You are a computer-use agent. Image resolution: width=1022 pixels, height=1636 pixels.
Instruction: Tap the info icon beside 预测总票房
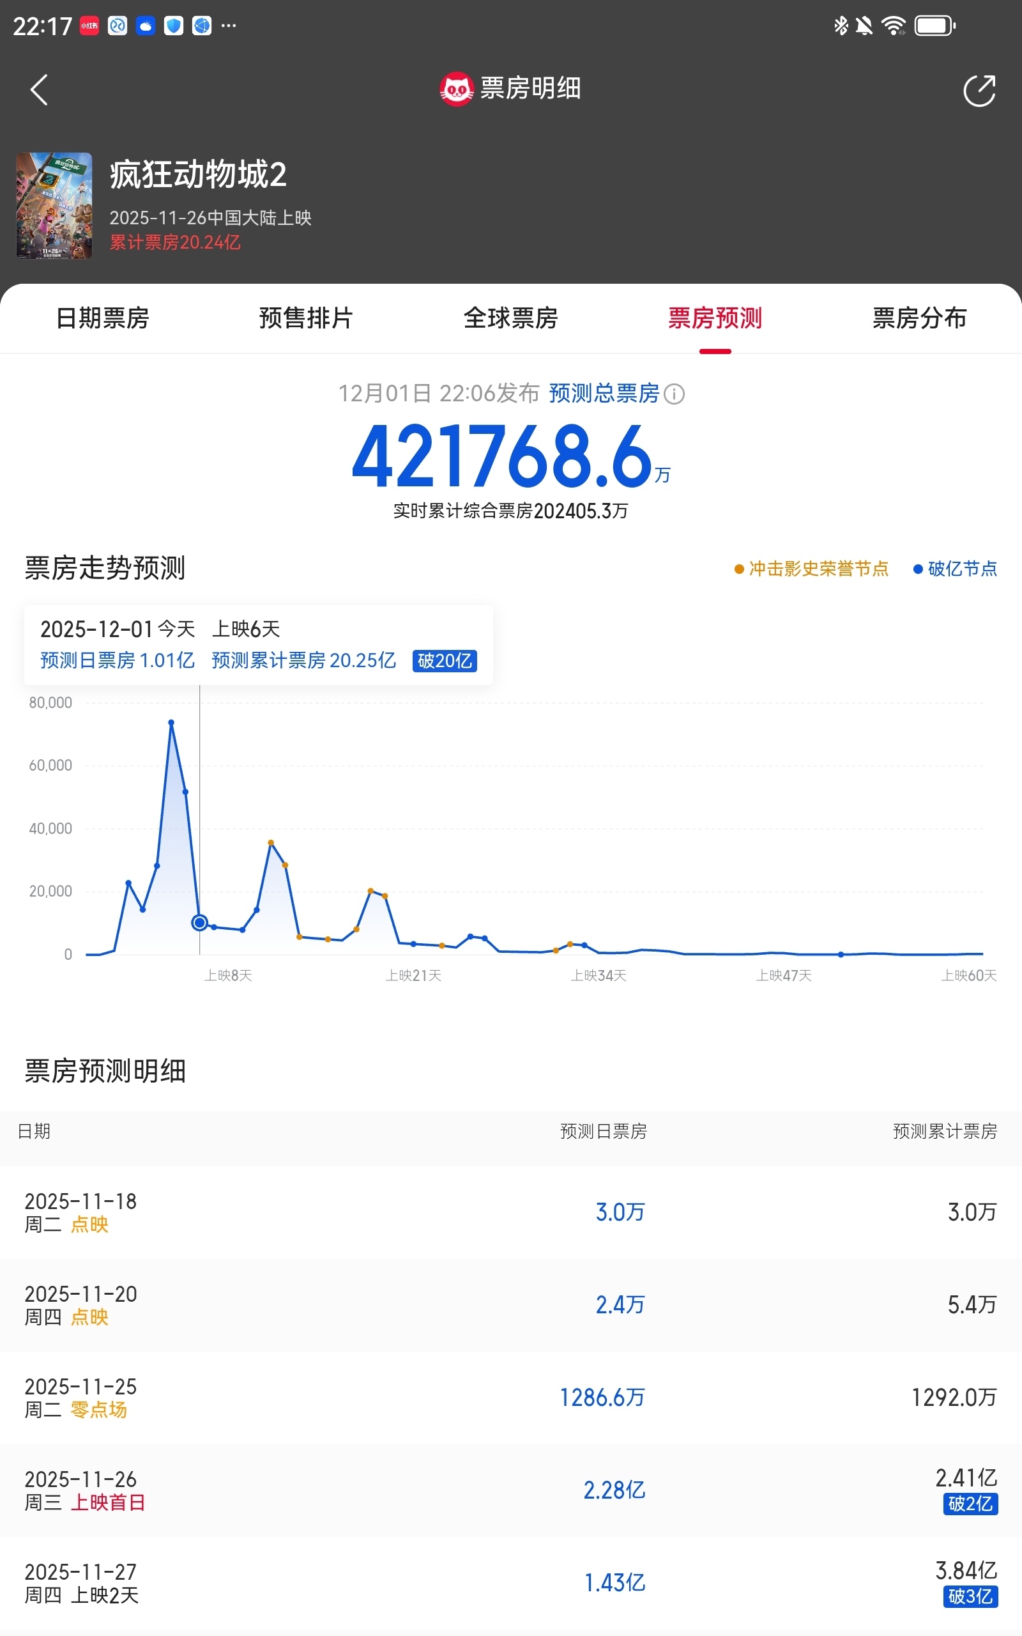tap(674, 394)
